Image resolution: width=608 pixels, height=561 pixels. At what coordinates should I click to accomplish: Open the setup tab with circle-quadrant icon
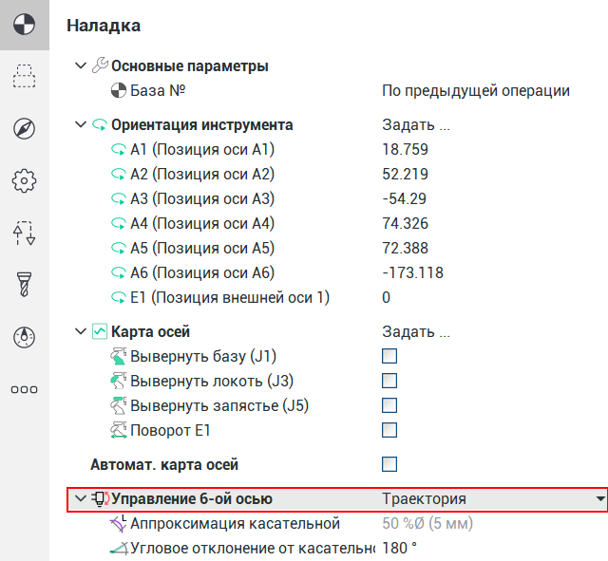(24, 26)
